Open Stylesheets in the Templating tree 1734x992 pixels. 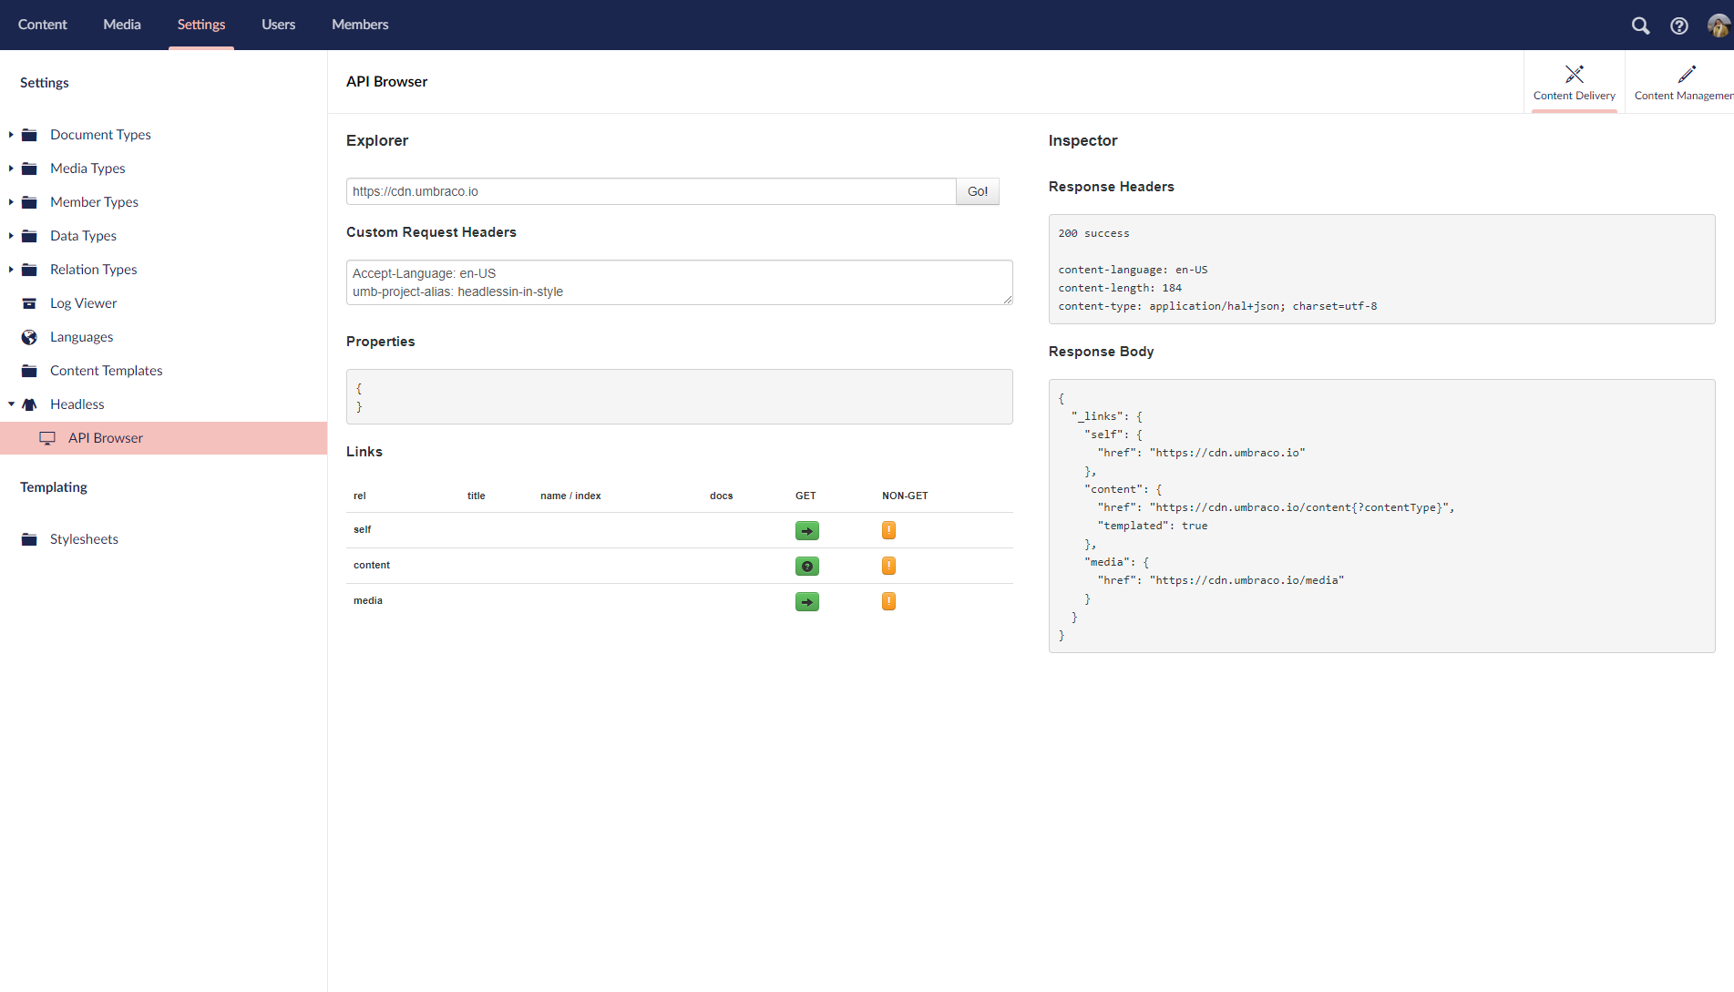tap(84, 539)
